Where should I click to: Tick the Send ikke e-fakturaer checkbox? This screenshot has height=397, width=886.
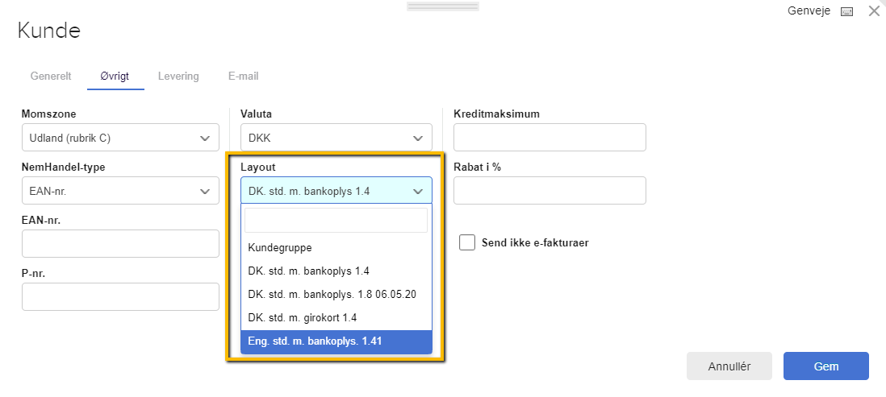pos(467,242)
